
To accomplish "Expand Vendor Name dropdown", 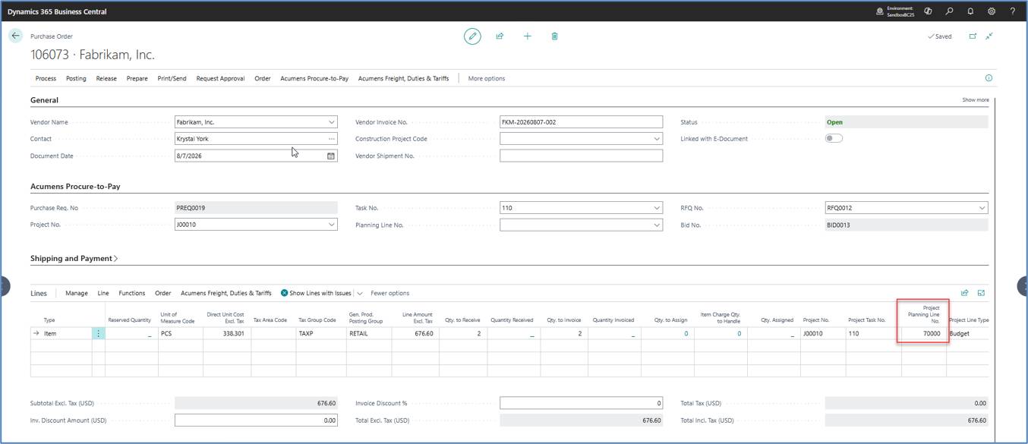I will pyautogui.click(x=331, y=121).
